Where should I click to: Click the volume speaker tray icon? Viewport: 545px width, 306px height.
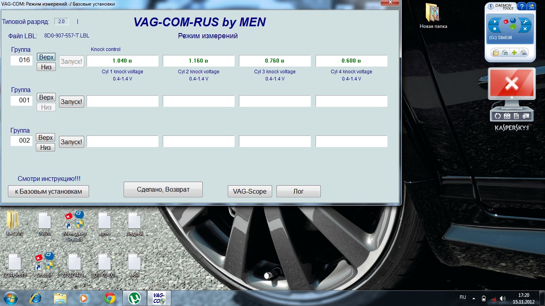tap(503, 298)
